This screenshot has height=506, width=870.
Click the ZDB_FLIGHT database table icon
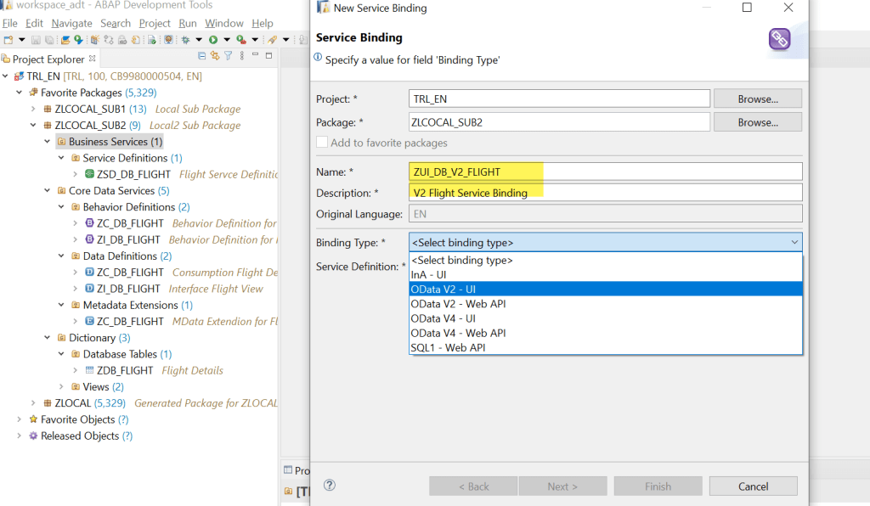(x=89, y=371)
